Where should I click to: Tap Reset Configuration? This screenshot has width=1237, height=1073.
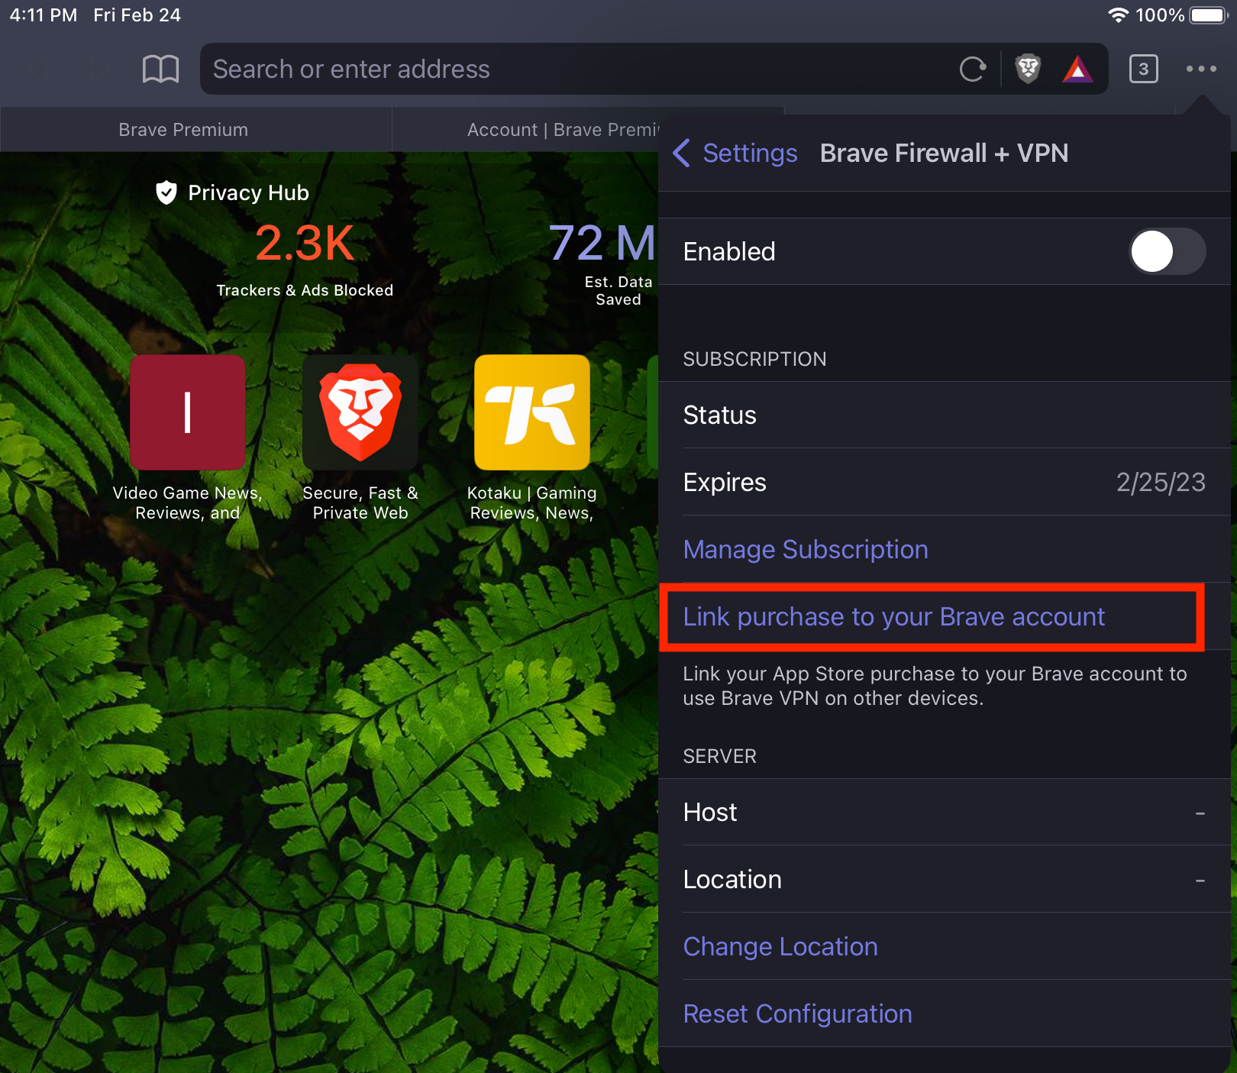(797, 1013)
